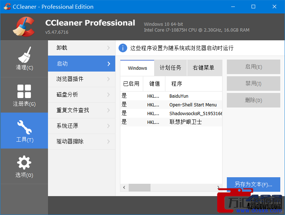The height and width of the screenshot is (215, 285).
Task: Open the 选项 gear options section
Action: pos(24,166)
